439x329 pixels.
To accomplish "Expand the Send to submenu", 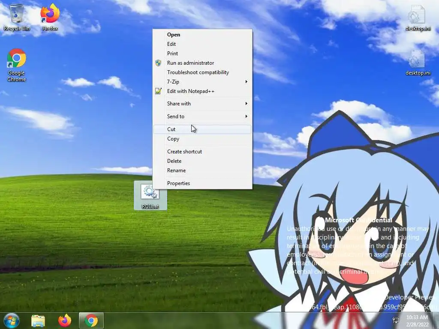I will click(202, 117).
